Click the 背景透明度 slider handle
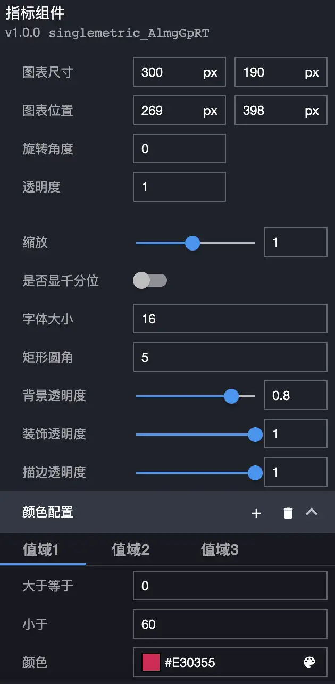The width and height of the screenshot is (335, 684). (231, 396)
